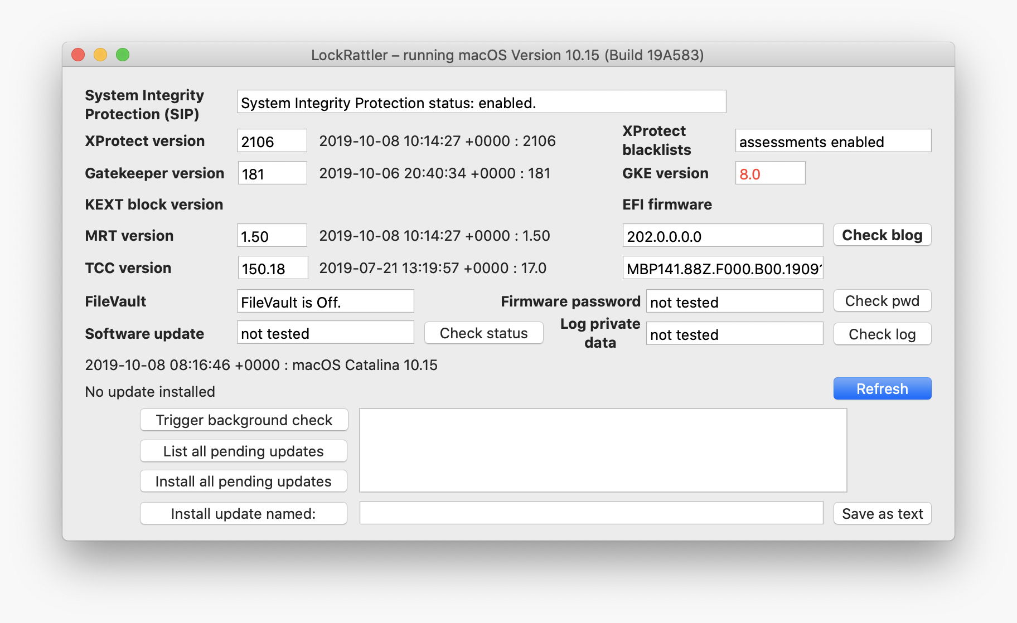Zoom the window using the green button
The height and width of the screenshot is (623, 1017).
pos(123,55)
